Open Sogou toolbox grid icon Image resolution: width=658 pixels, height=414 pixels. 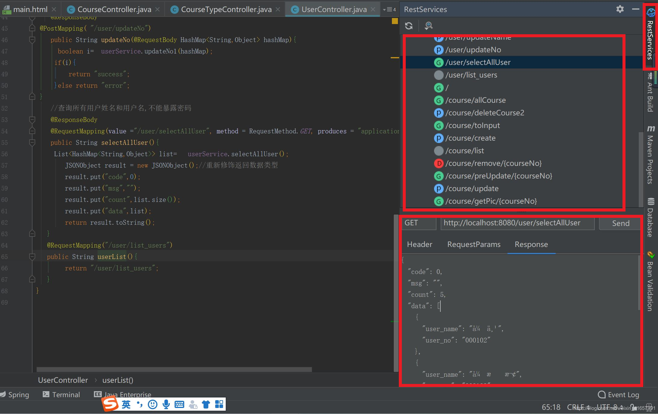coord(219,405)
